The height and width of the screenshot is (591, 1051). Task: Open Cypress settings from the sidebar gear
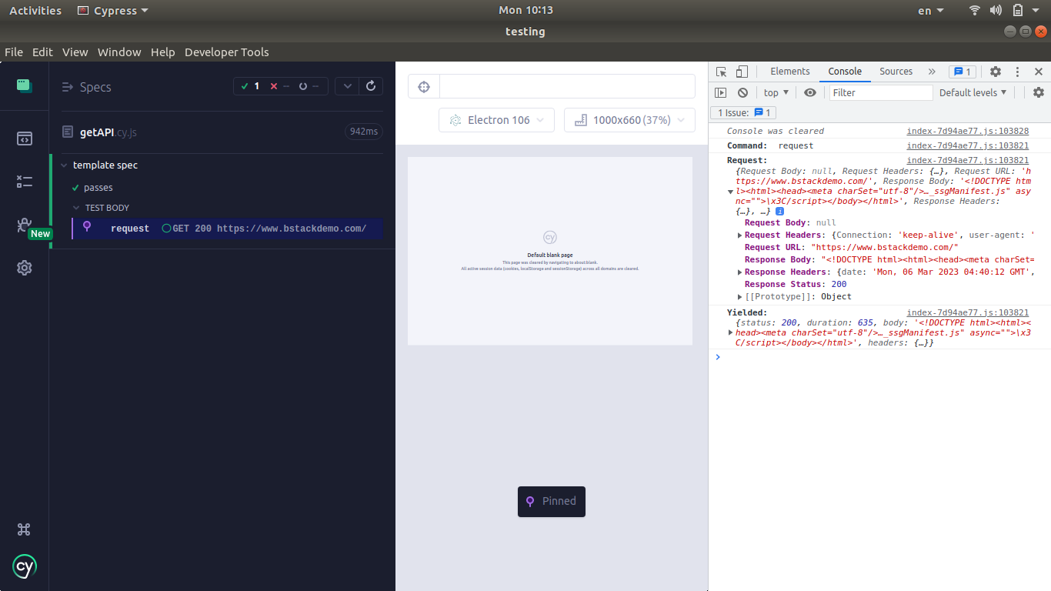[24, 267]
